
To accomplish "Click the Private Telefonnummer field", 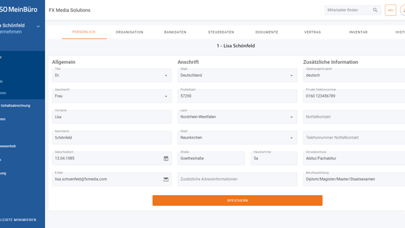I will click(354, 96).
